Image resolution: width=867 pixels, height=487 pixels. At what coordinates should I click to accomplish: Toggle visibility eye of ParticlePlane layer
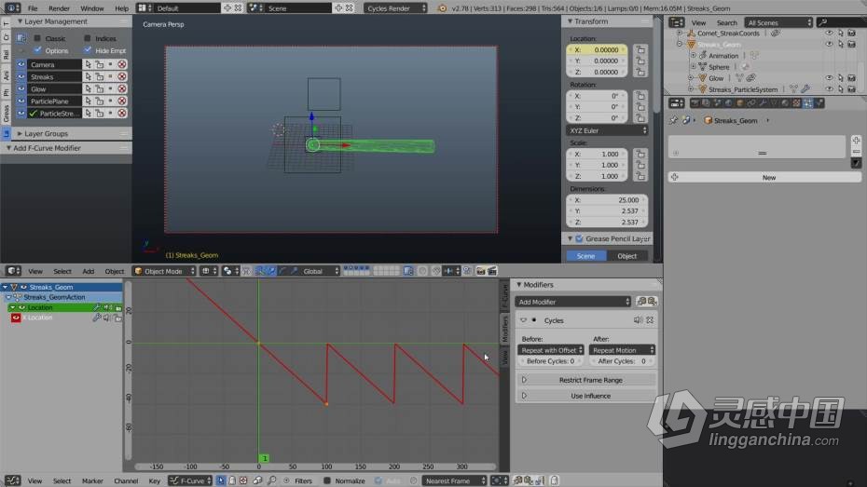[x=21, y=101]
